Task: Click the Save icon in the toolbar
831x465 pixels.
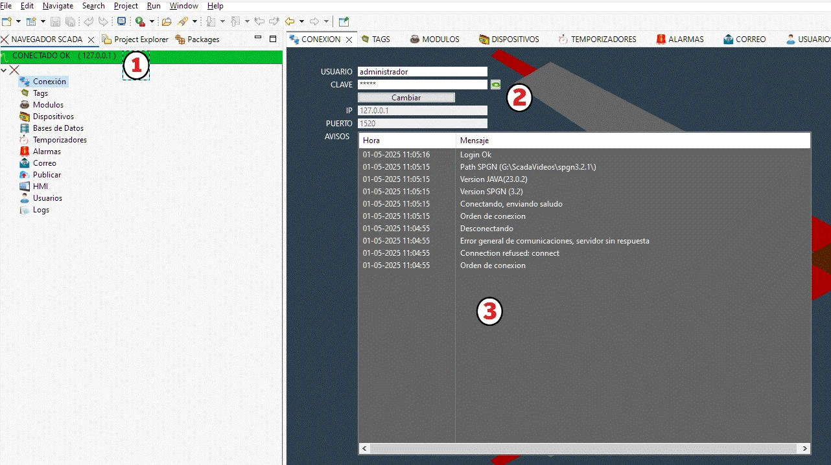Action: (x=56, y=21)
